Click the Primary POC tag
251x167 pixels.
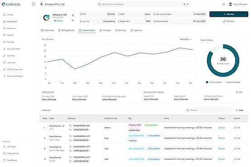tap(135, 125)
